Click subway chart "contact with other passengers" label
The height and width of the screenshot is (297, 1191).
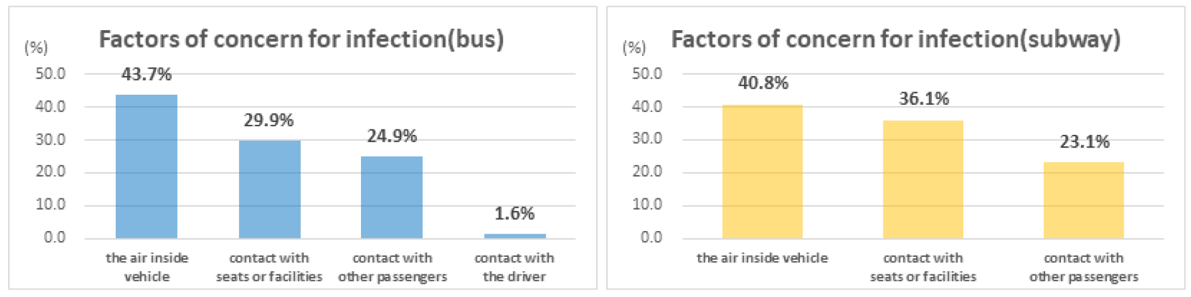click(1083, 267)
